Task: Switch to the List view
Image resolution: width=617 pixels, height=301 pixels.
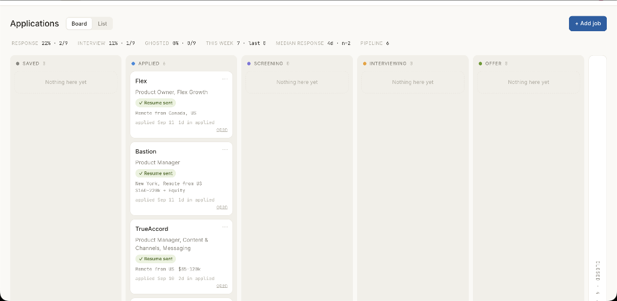Action: (x=102, y=23)
